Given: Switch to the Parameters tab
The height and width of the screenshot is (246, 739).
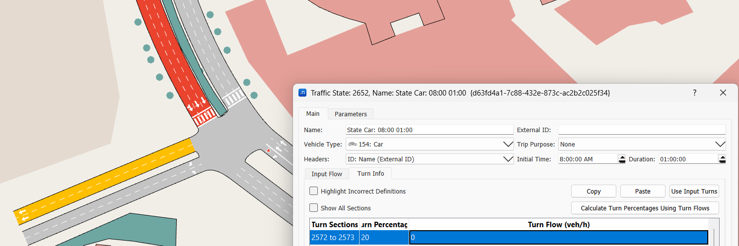Looking at the screenshot, I should tap(351, 114).
